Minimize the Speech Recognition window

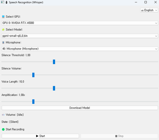pyautogui.click(x=136, y=2)
